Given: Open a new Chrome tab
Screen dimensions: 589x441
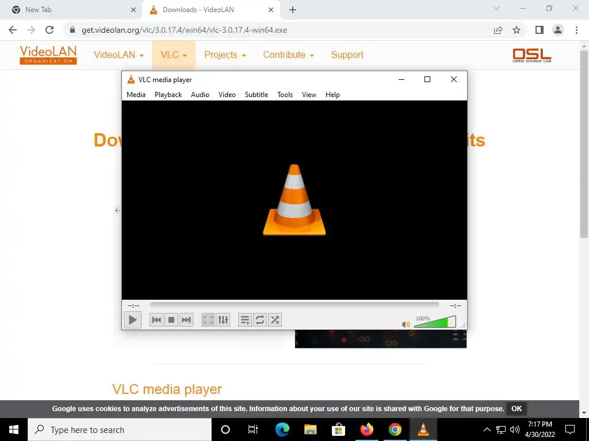Looking at the screenshot, I should pyautogui.click(x=293, y=10).
